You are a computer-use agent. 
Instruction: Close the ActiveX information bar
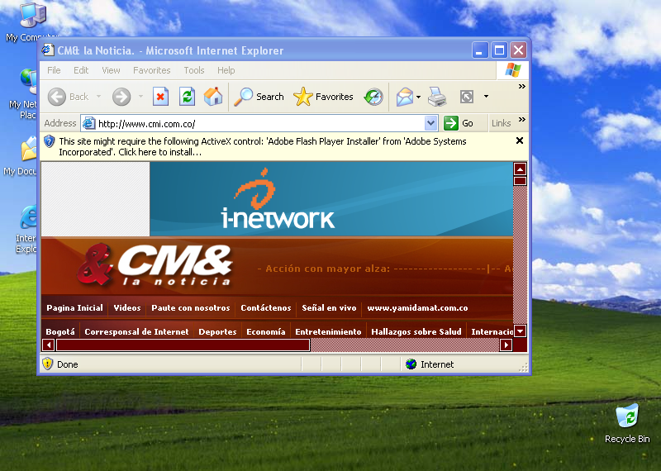[x=520, y=140]
